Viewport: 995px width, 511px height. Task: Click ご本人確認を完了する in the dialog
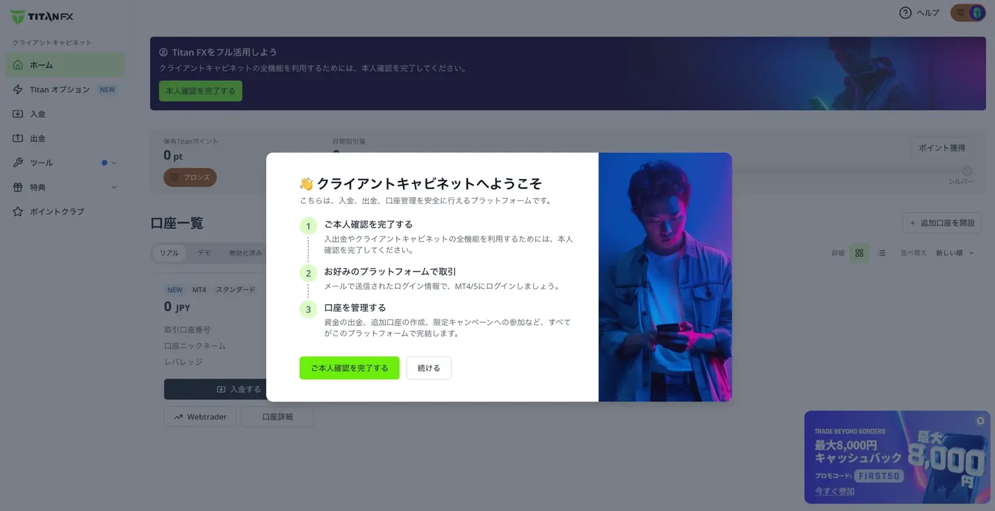click(x=349, y=368)
